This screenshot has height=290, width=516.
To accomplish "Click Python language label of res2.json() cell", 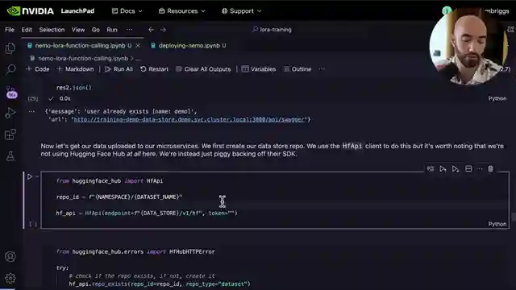I will (x=497, y=98).
